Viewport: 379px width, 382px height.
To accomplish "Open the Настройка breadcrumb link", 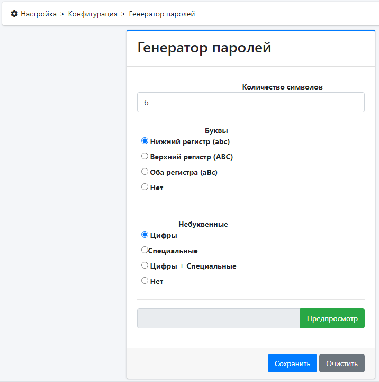I will coord(39,14).
